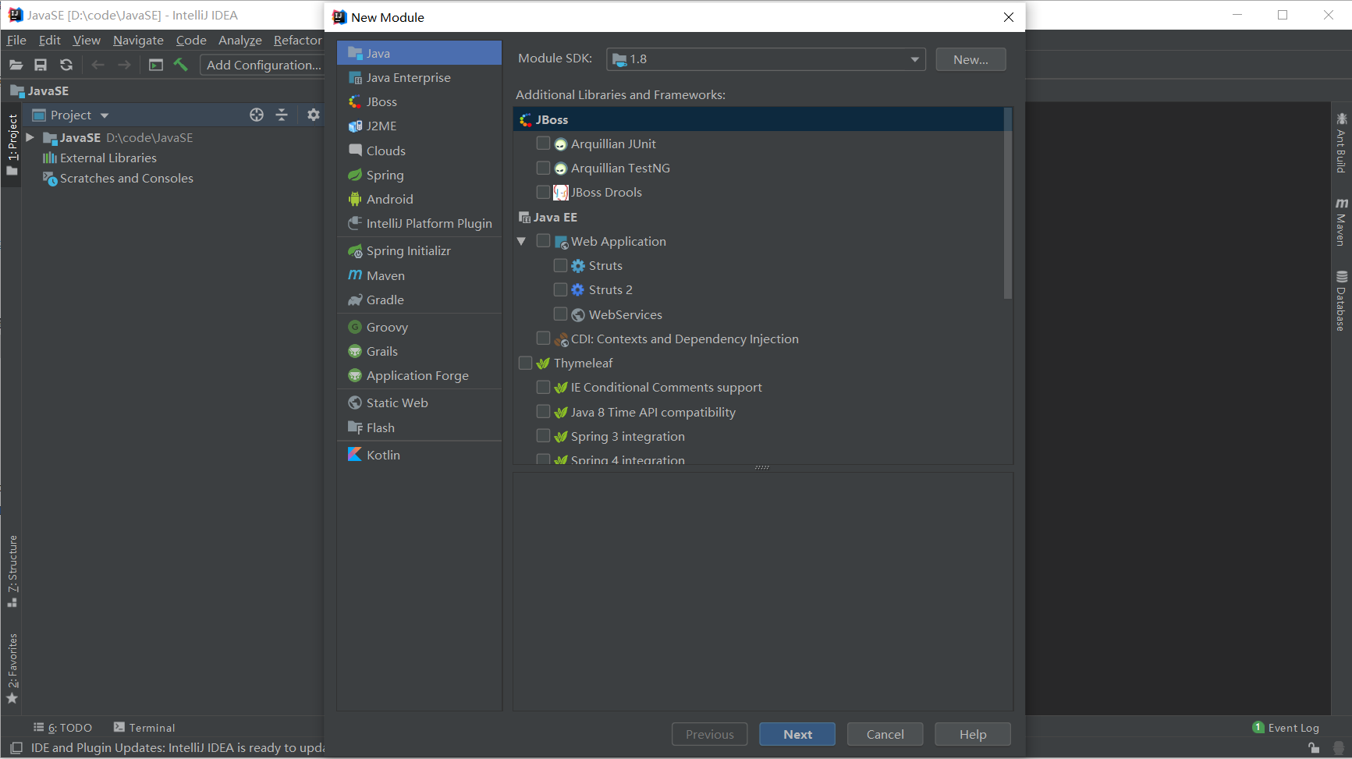
Task: Check the Thymeleaf checkbox
Action: 526,363
